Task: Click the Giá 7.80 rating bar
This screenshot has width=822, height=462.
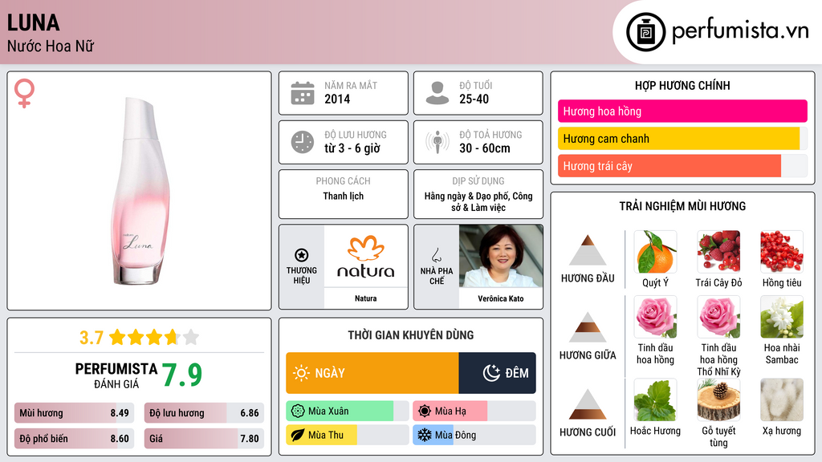Action: point(204,439)
